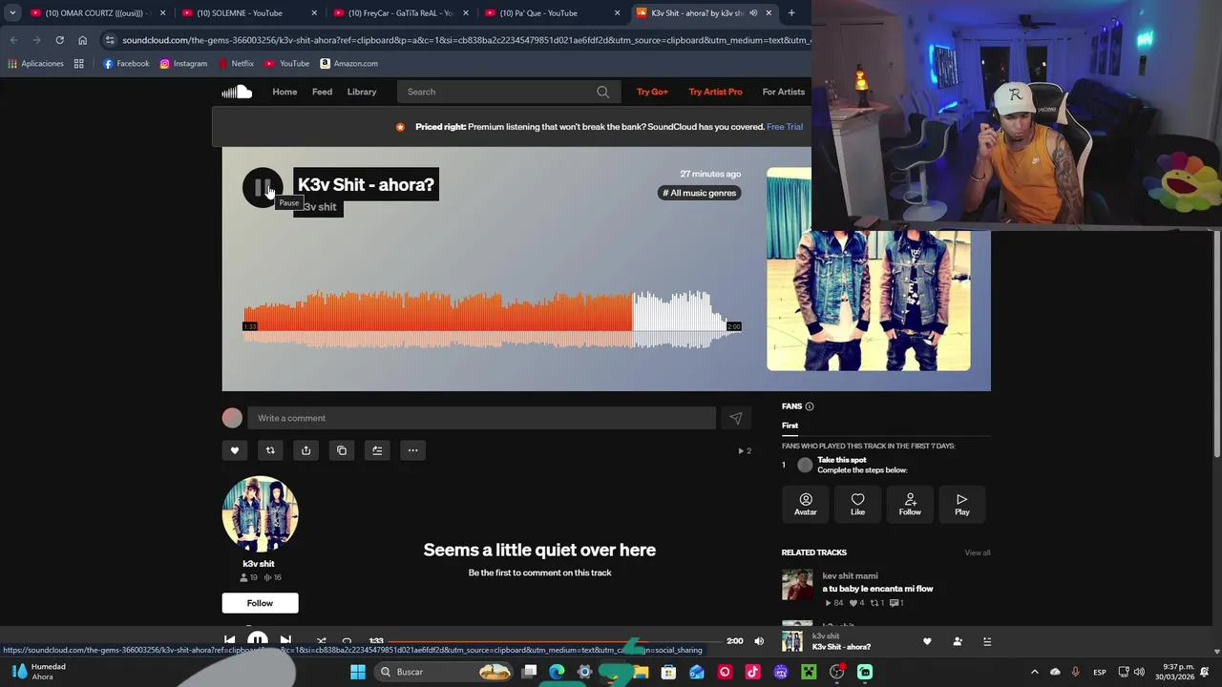Click the Avatar step button in Fans
This screenshot has height=687, width=1222.
coord(806,504)
